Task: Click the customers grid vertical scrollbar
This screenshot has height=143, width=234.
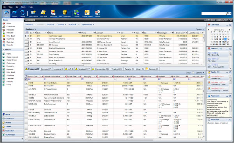Action: (x=204, y=48)
